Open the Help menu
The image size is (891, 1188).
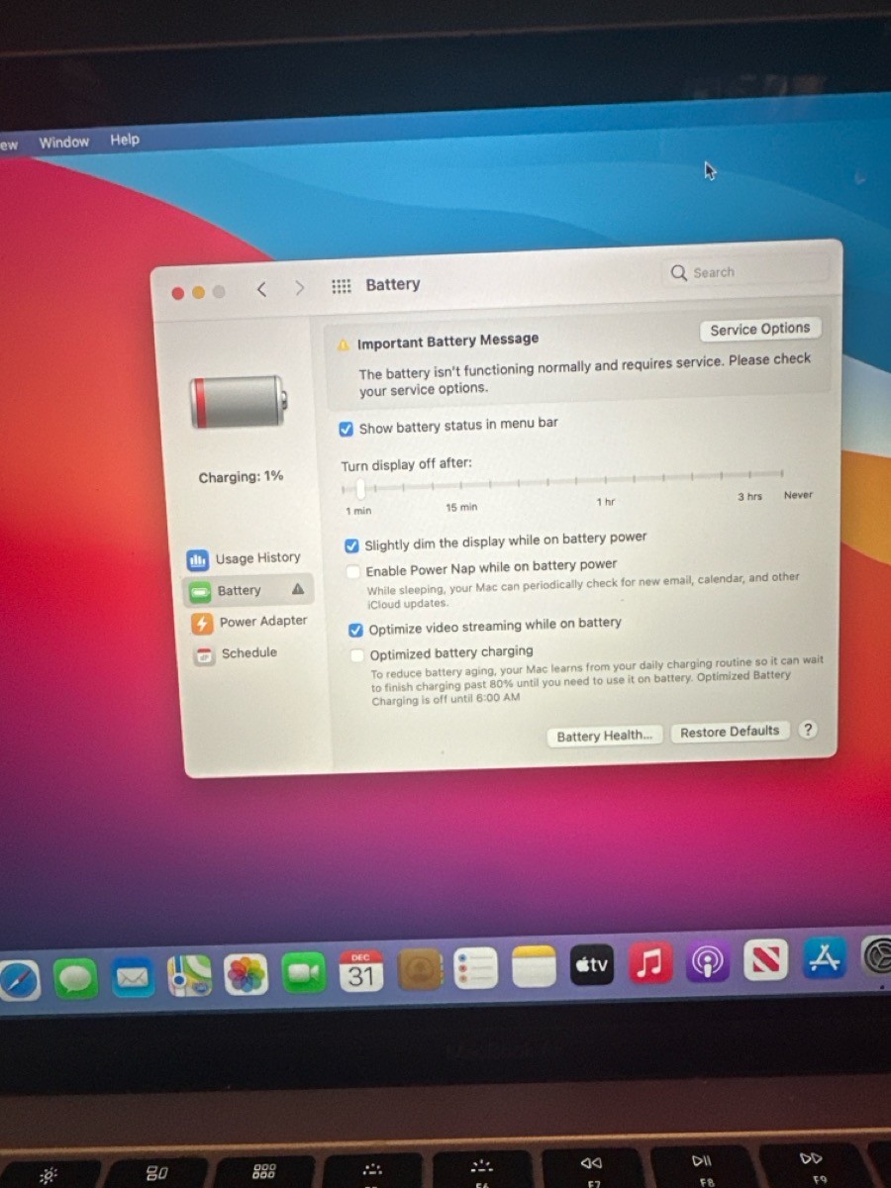coord(125,140)
